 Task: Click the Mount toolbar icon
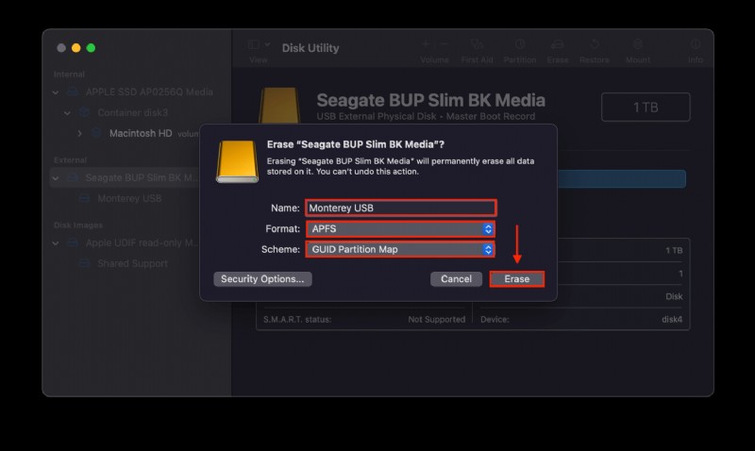[638, 44]
